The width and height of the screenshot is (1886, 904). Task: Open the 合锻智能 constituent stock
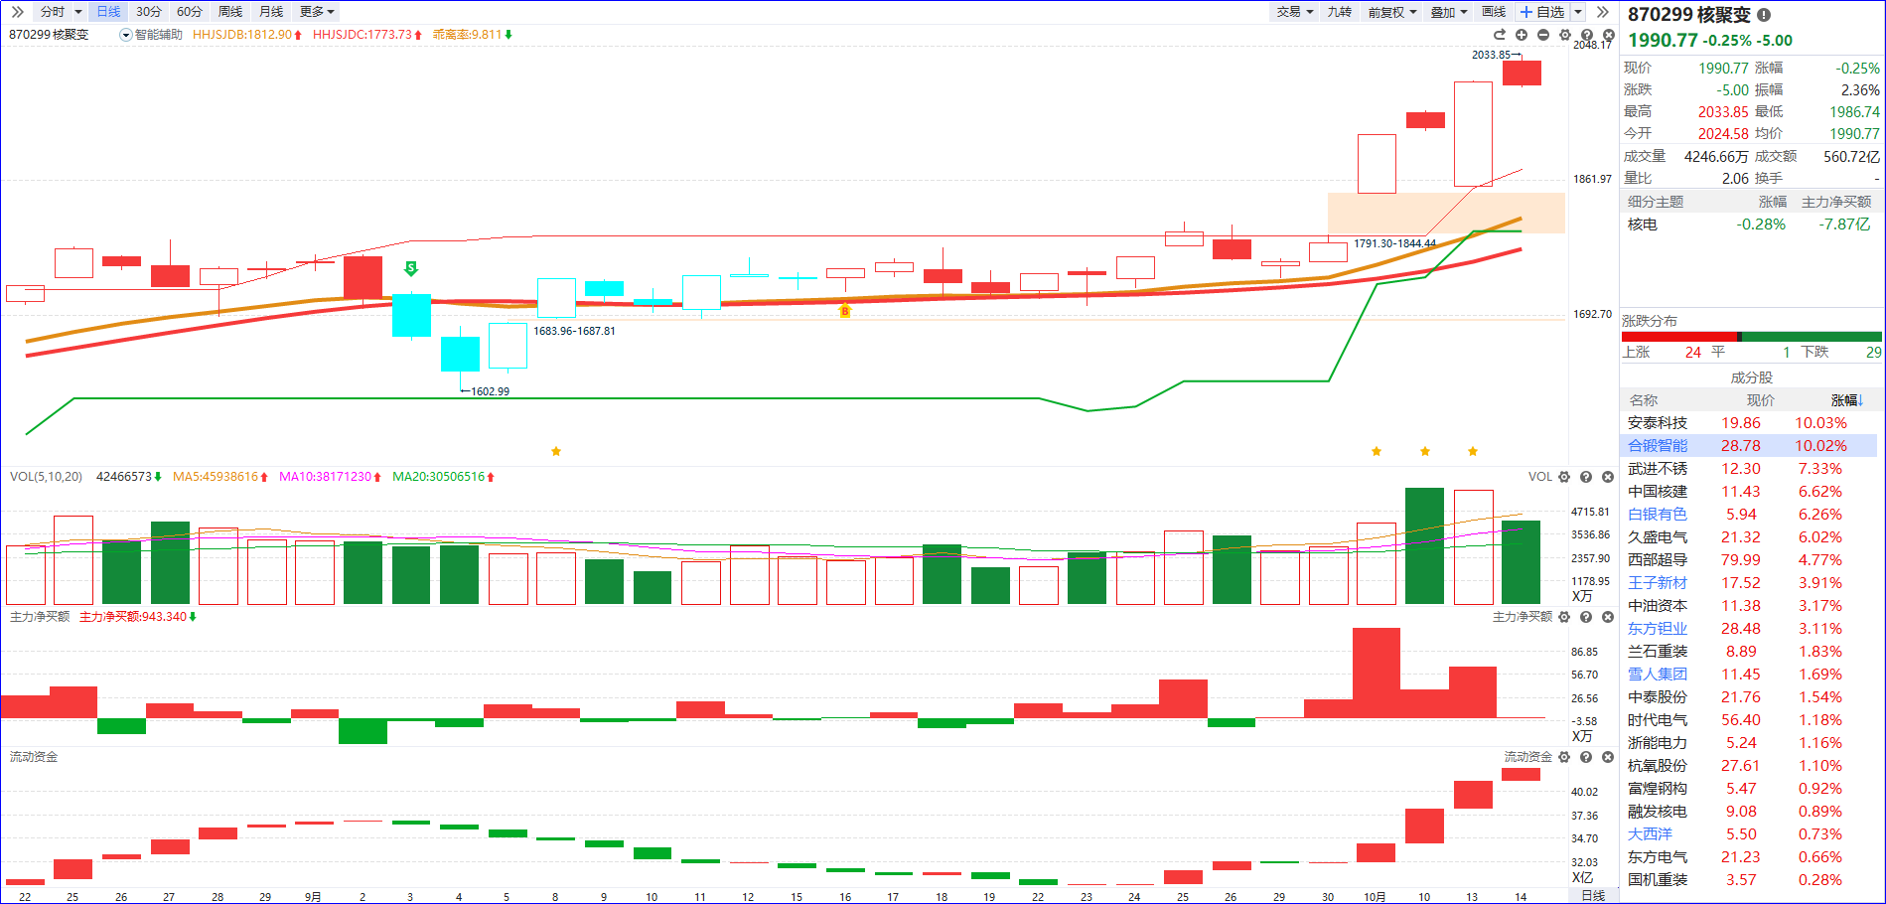(1658, 446)
